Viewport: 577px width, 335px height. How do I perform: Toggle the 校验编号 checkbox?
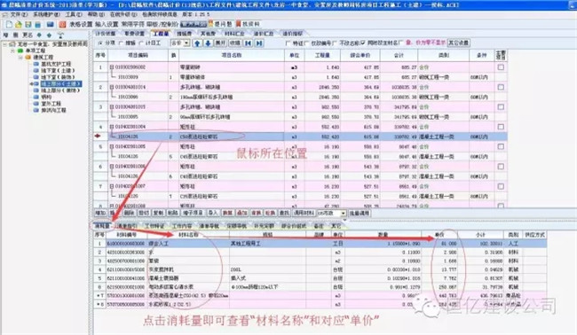[305, 43]
